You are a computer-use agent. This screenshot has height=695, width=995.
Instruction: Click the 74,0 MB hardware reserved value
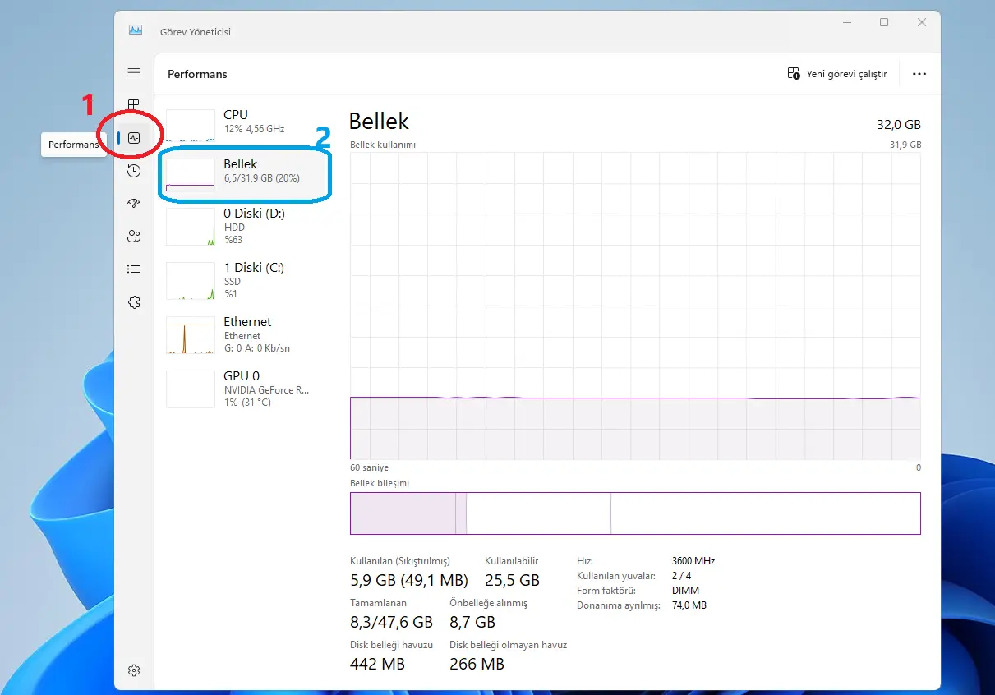(x=689, y=605)
